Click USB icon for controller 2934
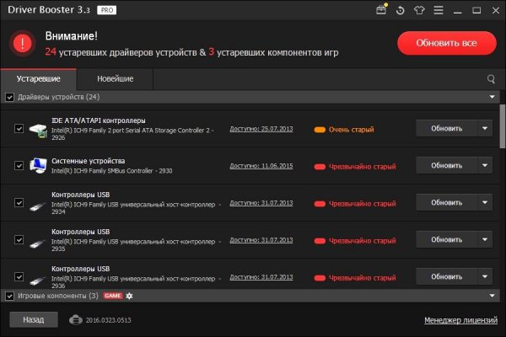 38,206
